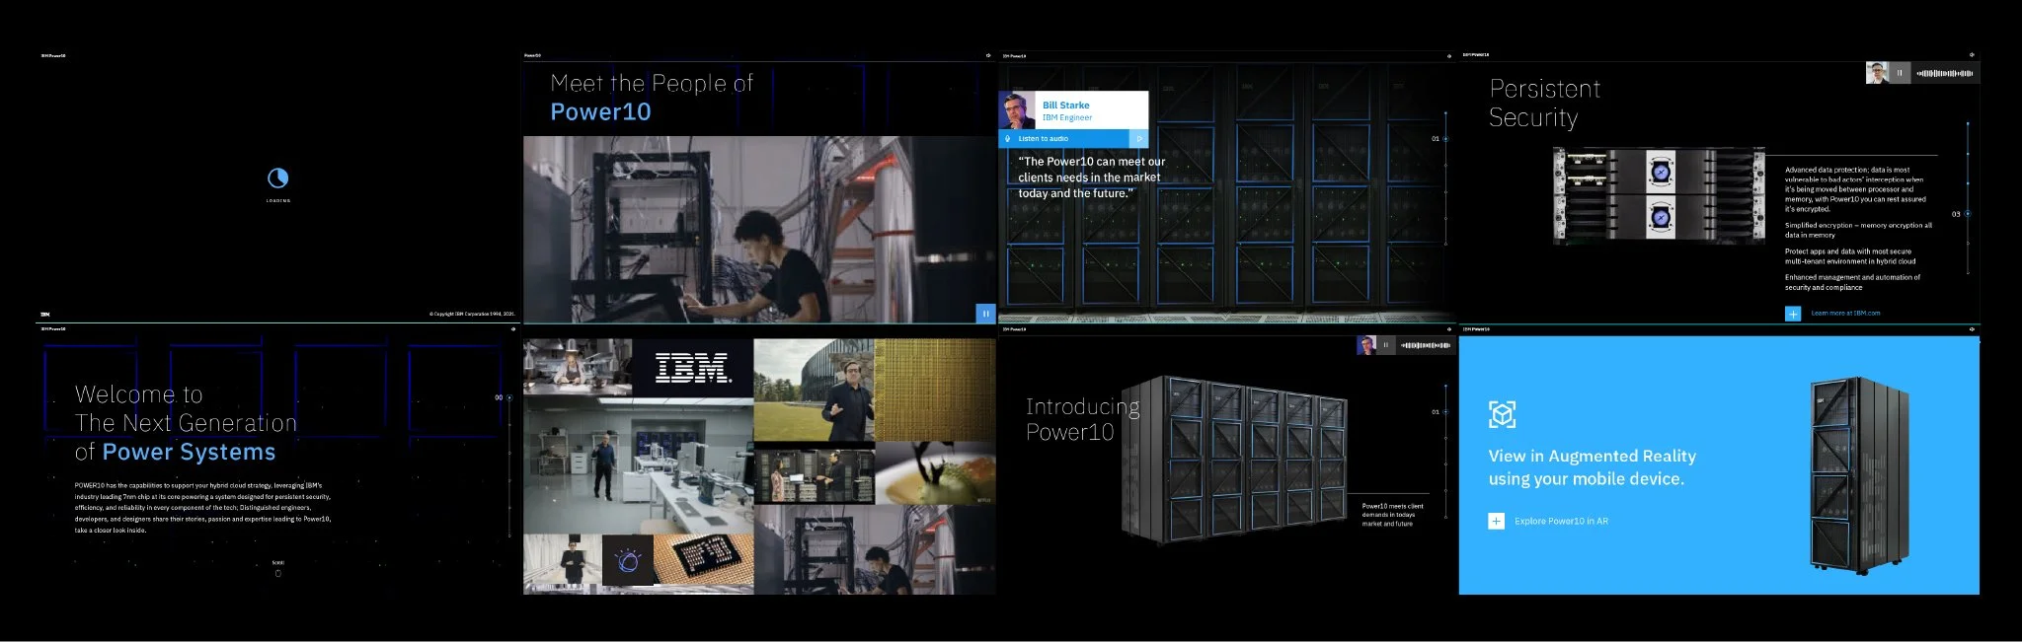This screenshot has height=642, width=2022.
Task: Open the chef in kitchen collage tile
Action: pyautogui.click(x=578, y=368)
